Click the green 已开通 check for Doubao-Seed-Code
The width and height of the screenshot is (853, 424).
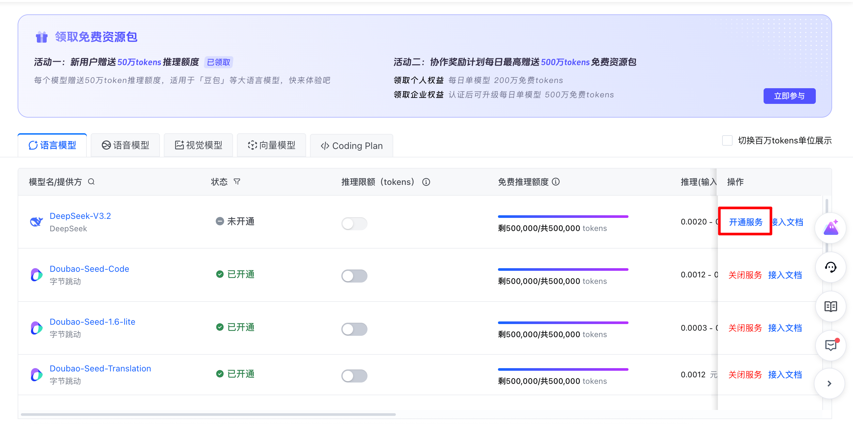coord(220,274)
